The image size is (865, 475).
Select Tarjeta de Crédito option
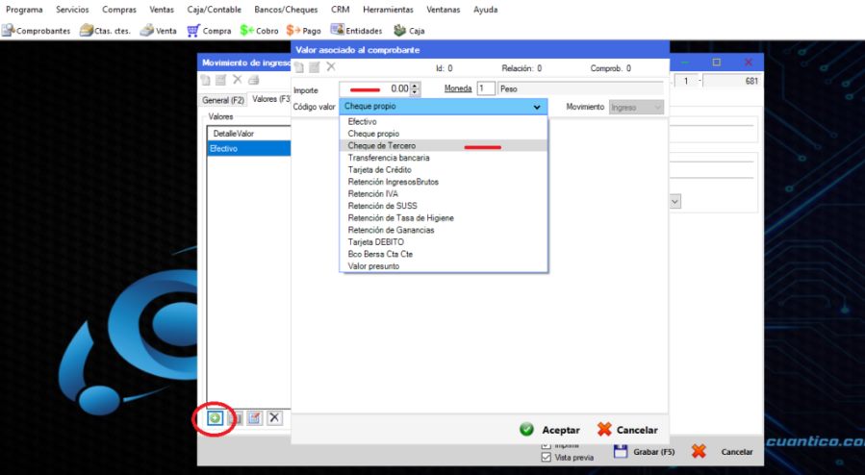pyautogui.click(x=444, y=170)
